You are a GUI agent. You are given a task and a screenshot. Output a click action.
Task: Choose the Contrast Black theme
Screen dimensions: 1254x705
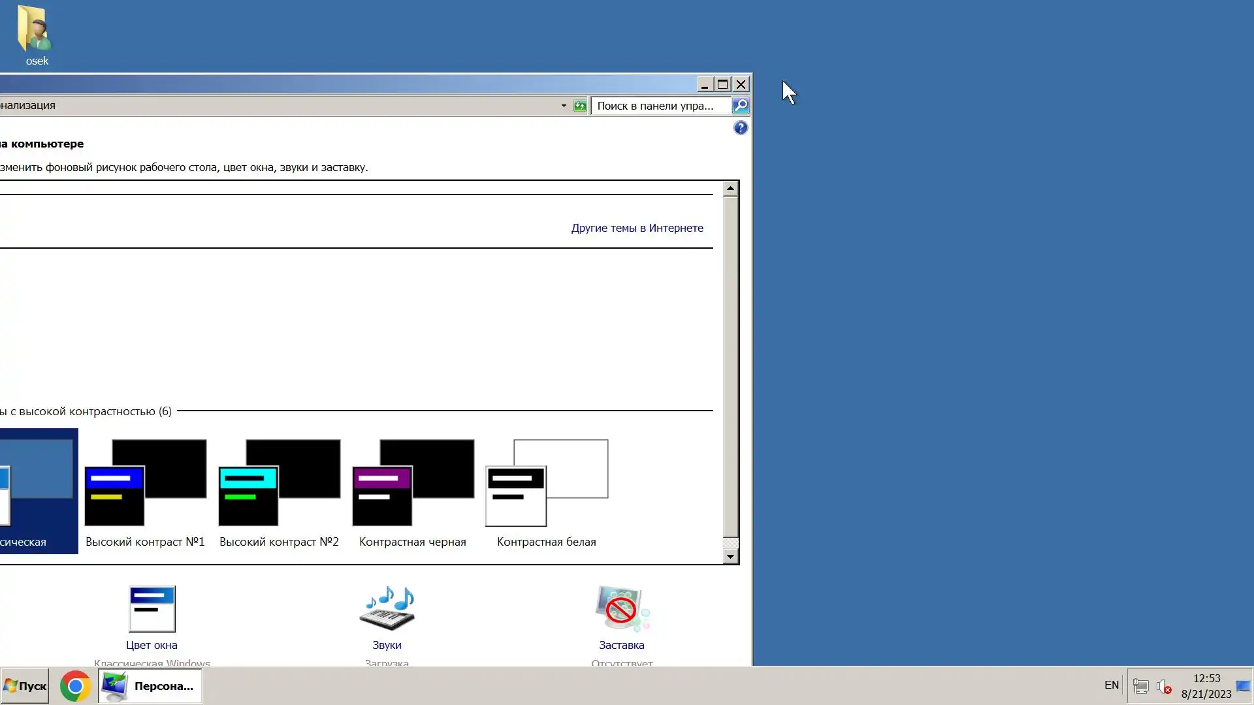click(x=413, y=484)
